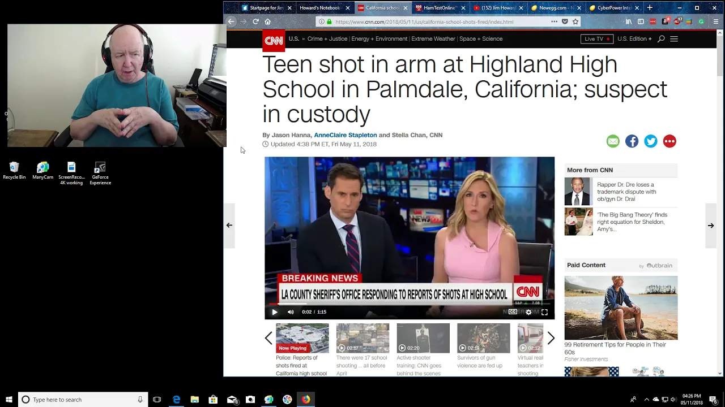Viewport: 725px width, 407px height.
Task: Open Recycle Bin desktop icon
Action: click(x=14, y=171)
